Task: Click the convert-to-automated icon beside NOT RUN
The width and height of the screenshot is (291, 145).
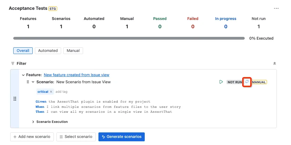Action: click(x=247, y=82)
